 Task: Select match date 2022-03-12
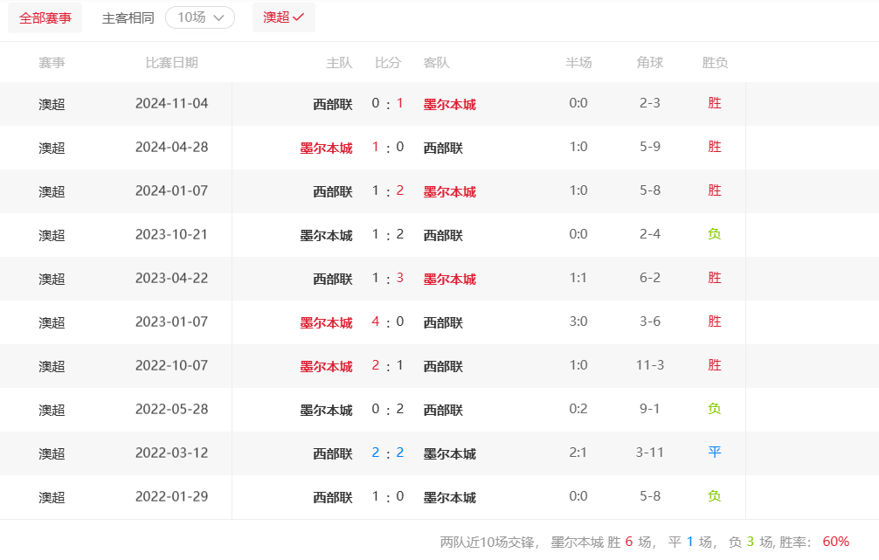click(x=171, y=453)
